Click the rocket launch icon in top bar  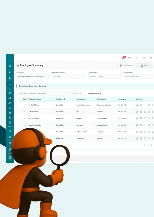pyautogui.click(x=137, y=58)
